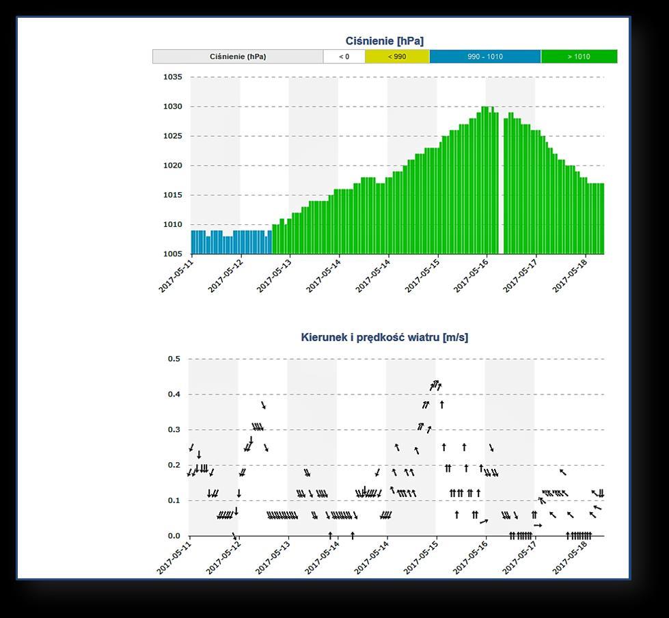Click the lone wind arrow below 0.4 near 2017-05-13
The image size is (669, 618).
264,405
